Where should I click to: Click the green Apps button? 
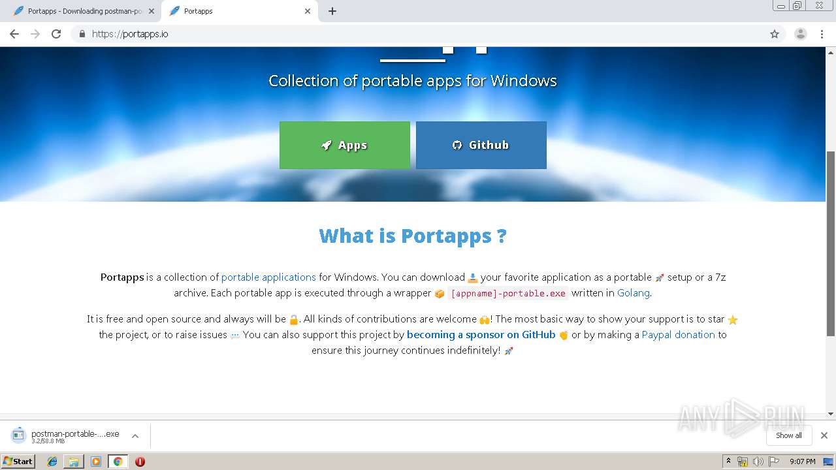pyautogui.click(x=345, y=145)
